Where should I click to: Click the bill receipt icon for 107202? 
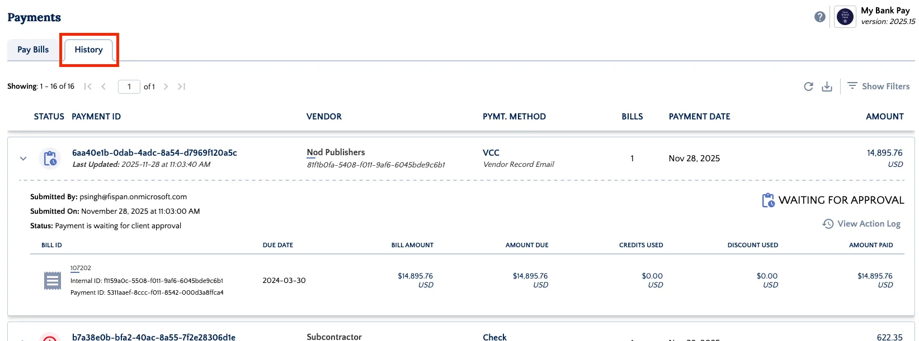pos(53,280)
